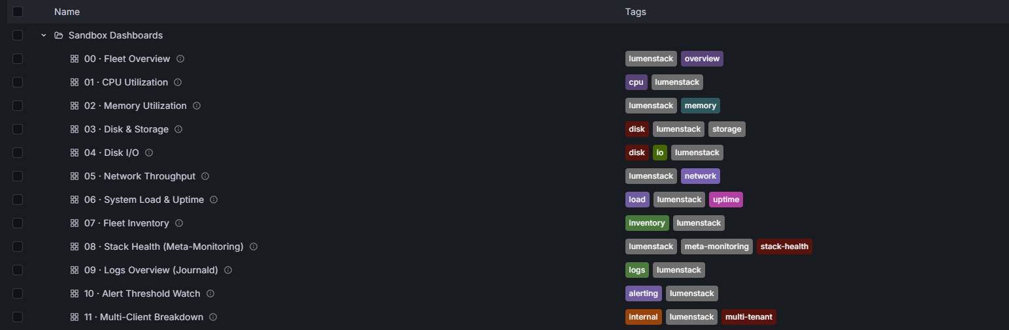Open the 04 · Disk I/O dashboard
The width and height of the screenshot is (1009, 330).
112,153
